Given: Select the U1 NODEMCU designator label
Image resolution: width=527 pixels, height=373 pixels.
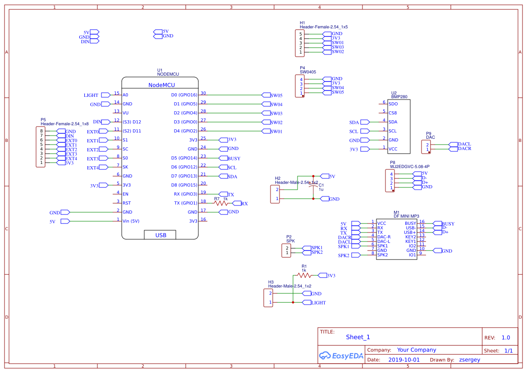Looking at the screenshot, I should (168, 72).
